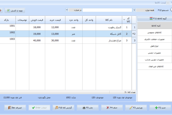Click the green plus icon for جدید F2
Screen dimensions: 172x115
pos(156,108)
